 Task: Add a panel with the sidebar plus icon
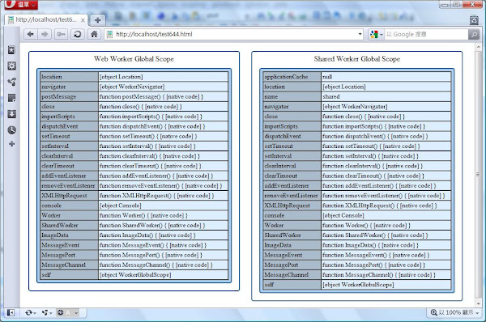(12, 144)
